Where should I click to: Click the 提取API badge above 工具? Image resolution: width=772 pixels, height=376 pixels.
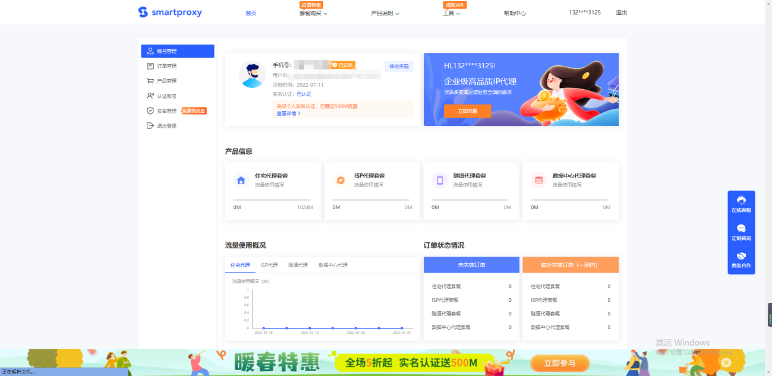454,5
